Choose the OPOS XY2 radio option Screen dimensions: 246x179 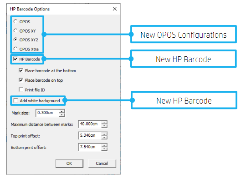(15, 40)
